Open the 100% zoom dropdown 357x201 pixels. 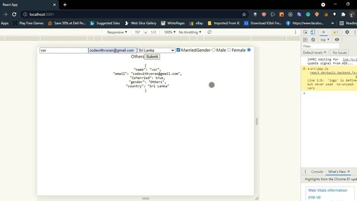click(170, 32)
